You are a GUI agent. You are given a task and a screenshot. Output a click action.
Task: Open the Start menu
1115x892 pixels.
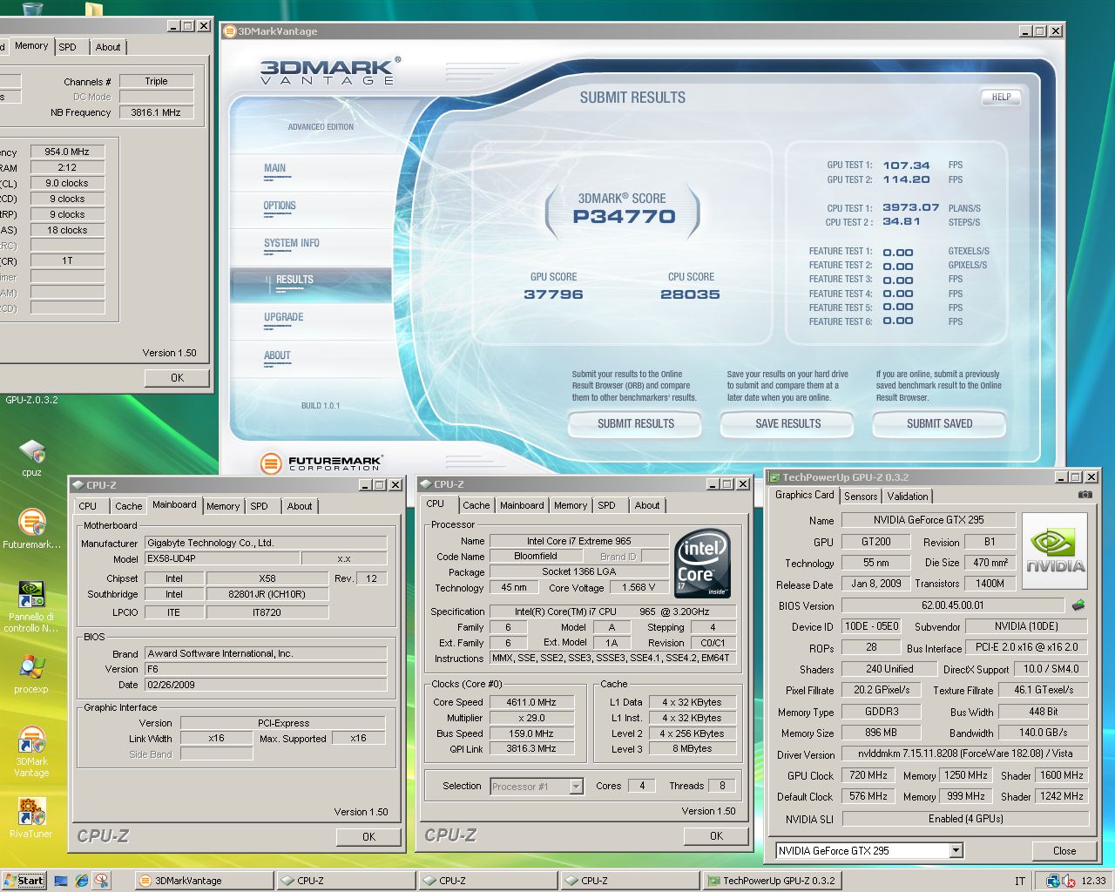tap(24, 881)
